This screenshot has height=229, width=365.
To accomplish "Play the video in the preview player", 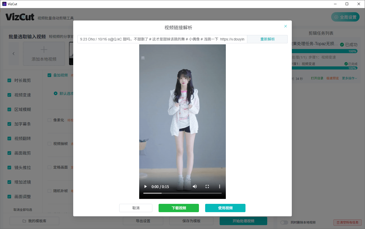I will [145, 186].
